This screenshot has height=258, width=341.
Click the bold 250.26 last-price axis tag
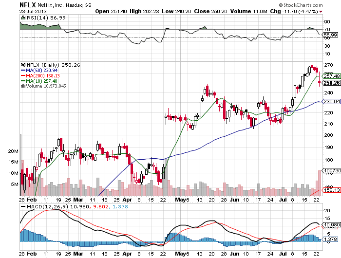pos(331,83)
